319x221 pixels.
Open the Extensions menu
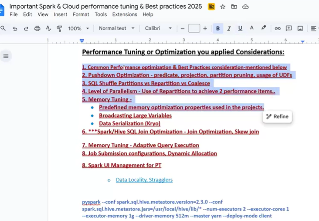click(125, 14)
